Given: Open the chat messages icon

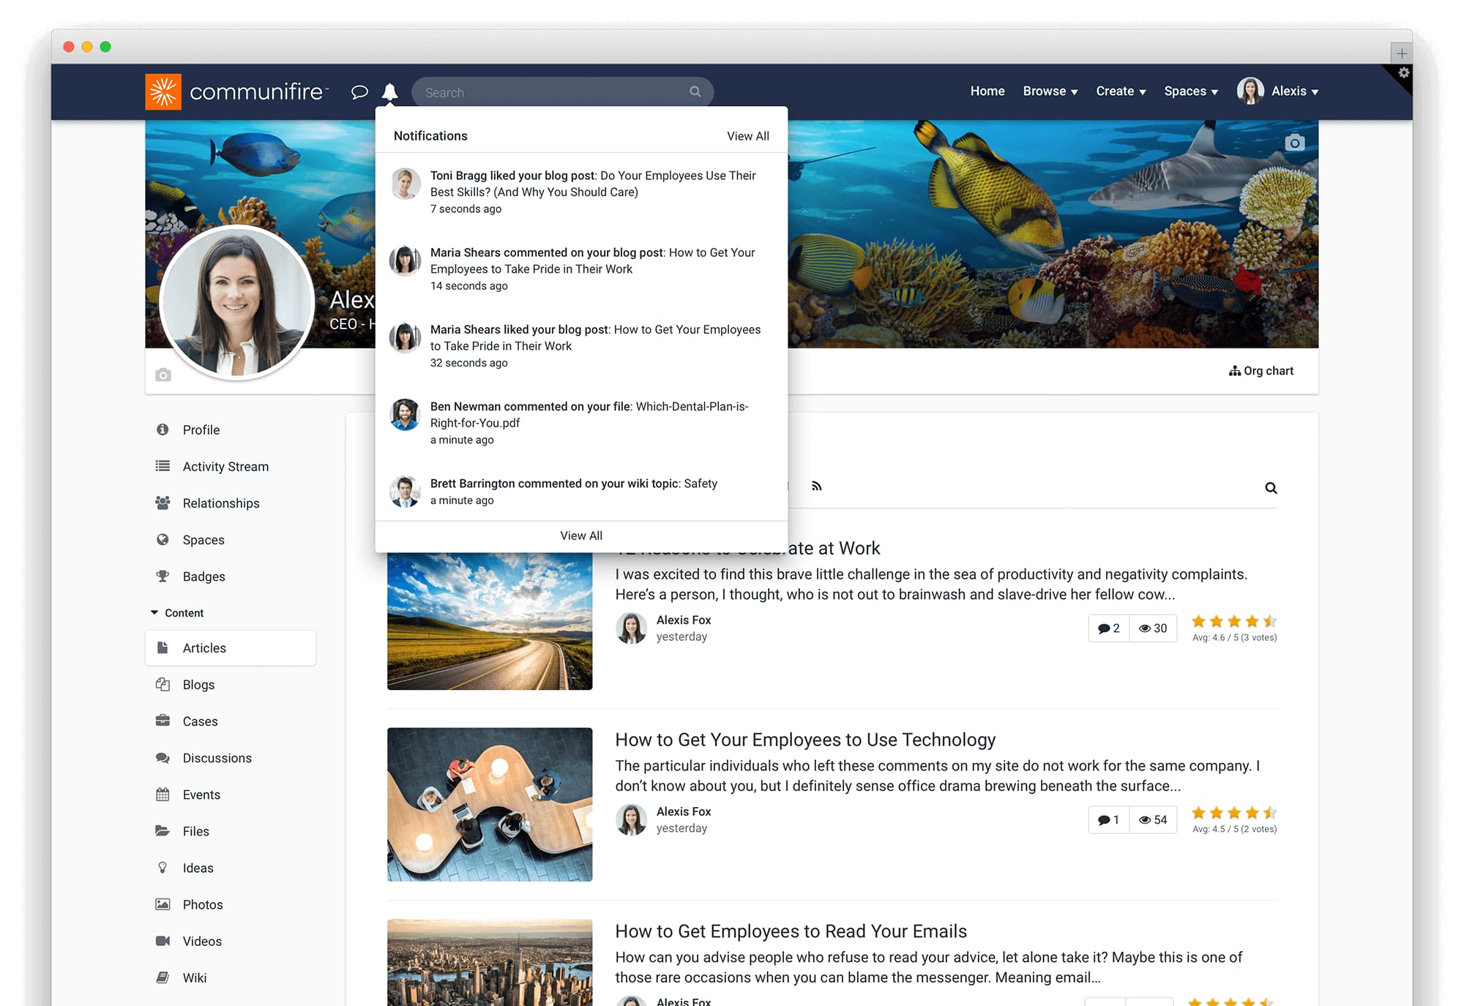Looking at the screenshot, I should coord(359,92).
